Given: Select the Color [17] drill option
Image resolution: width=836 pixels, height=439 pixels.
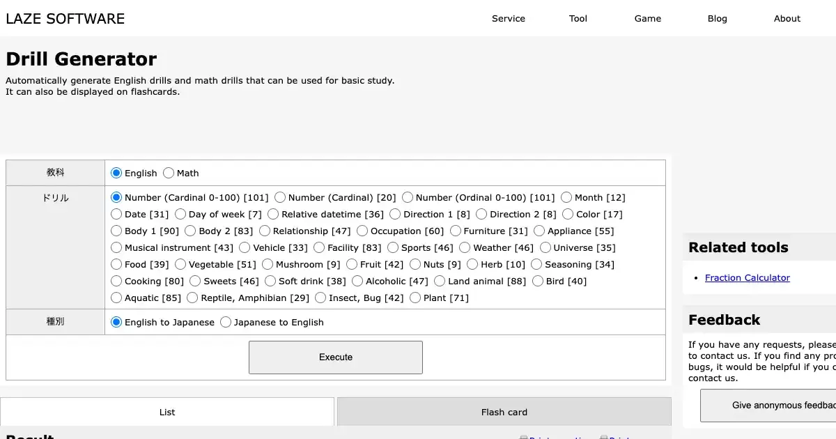Looking at the screenshot, I should click(x=568, y=214).
